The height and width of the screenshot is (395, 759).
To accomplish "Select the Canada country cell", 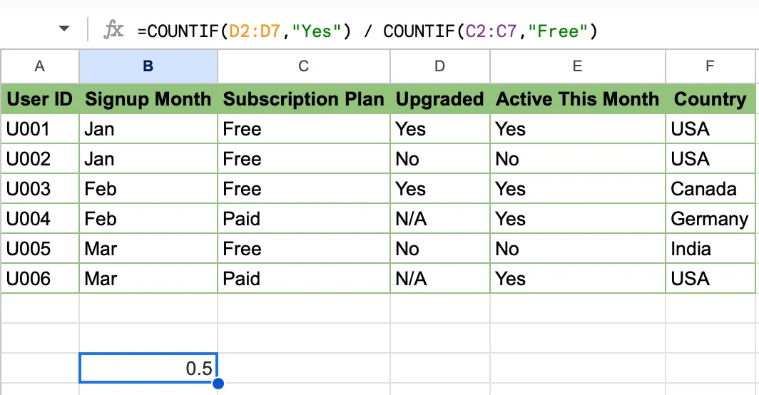I will [x=710, y=189].
